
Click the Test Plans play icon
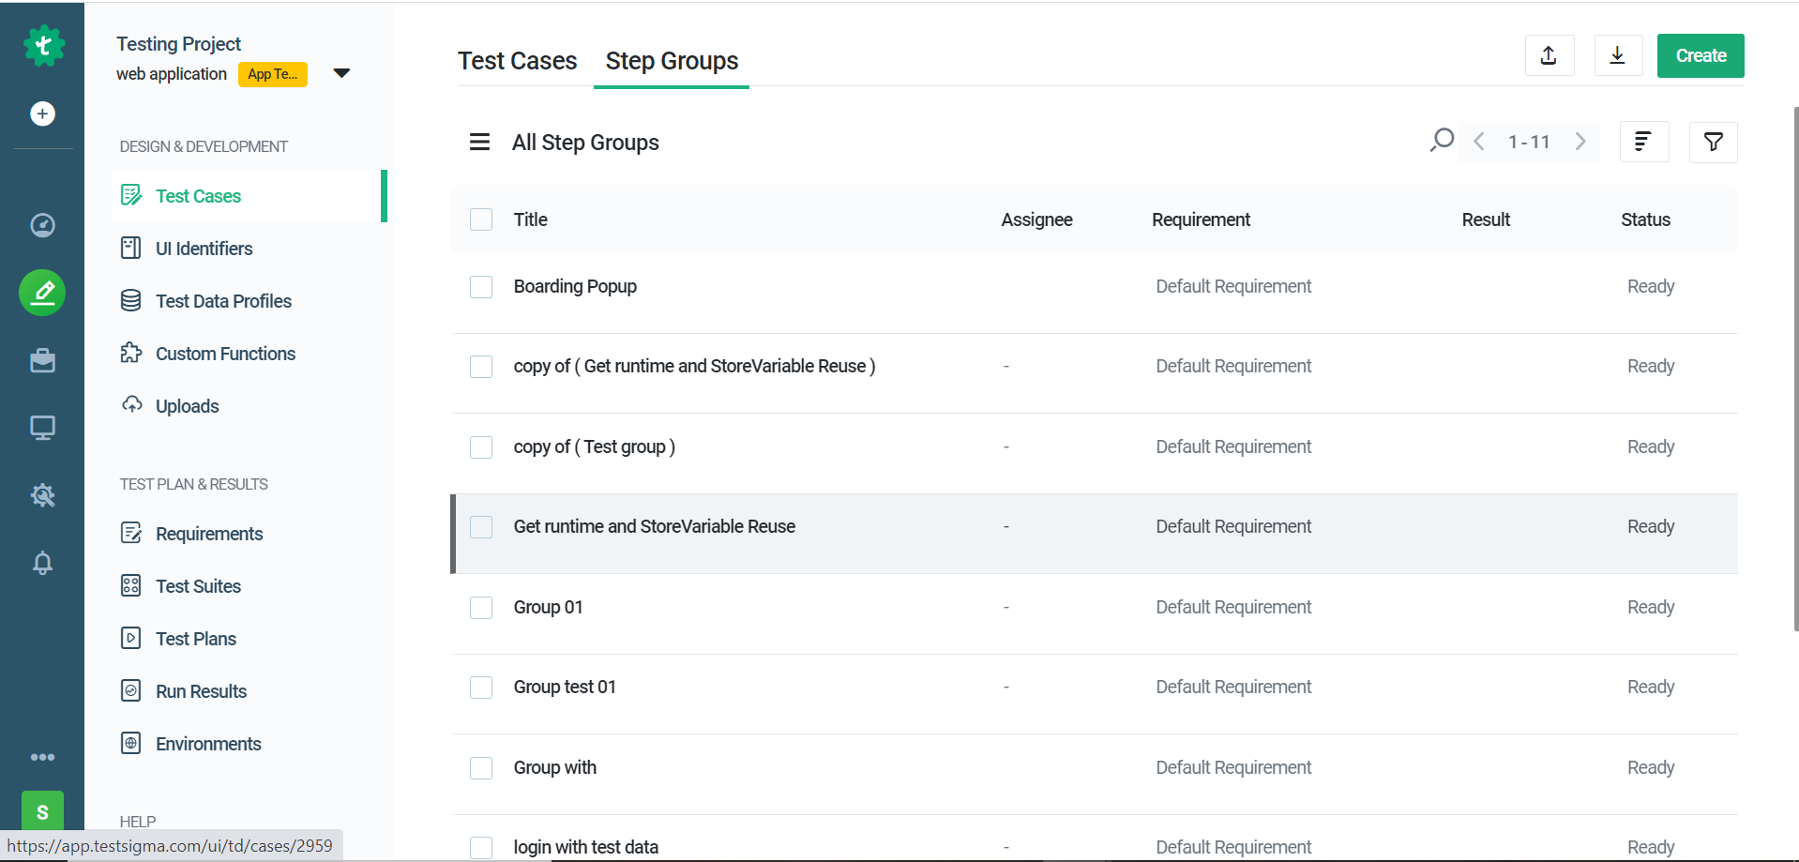coord(131,638)
